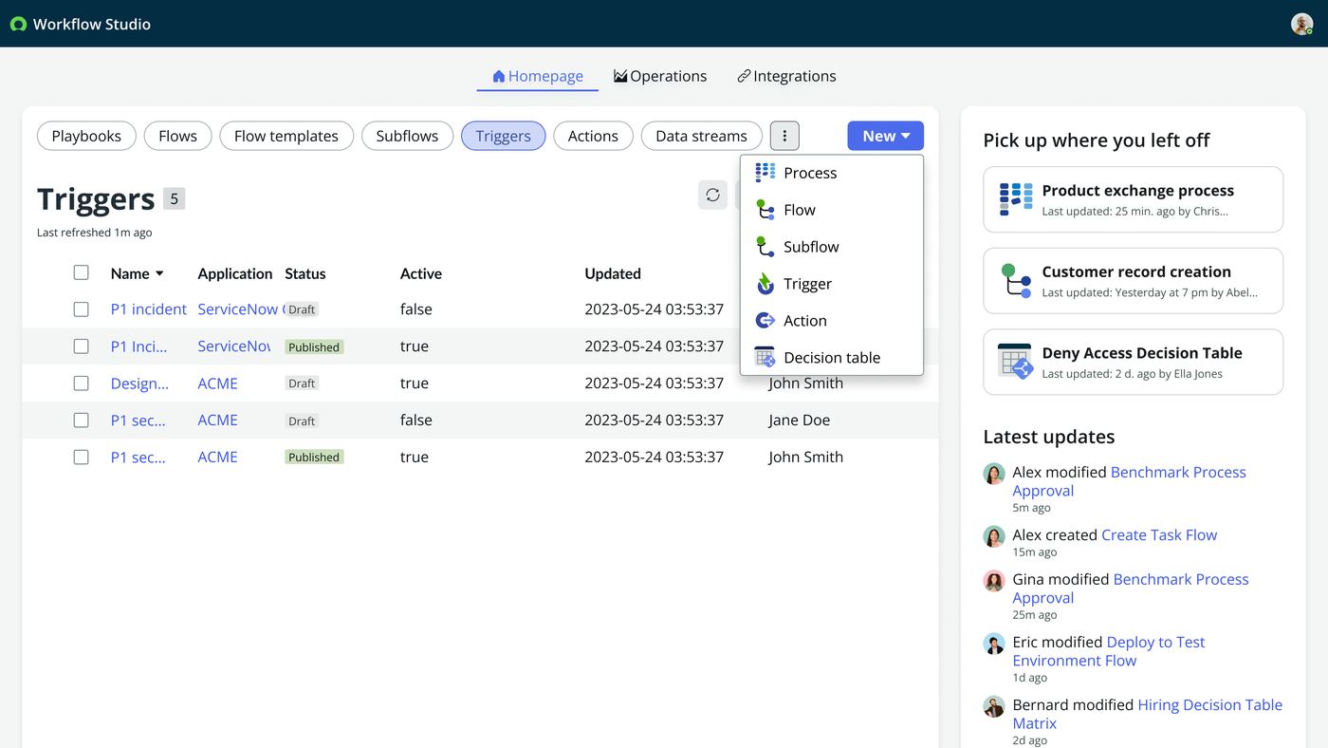1328x748 pixels.
Task: Switch to the Operations tab
Action: point(660,76)
